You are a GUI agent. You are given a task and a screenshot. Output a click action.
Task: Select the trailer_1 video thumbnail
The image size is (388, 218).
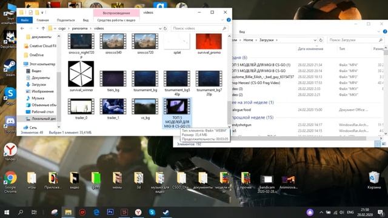point(113,109)
